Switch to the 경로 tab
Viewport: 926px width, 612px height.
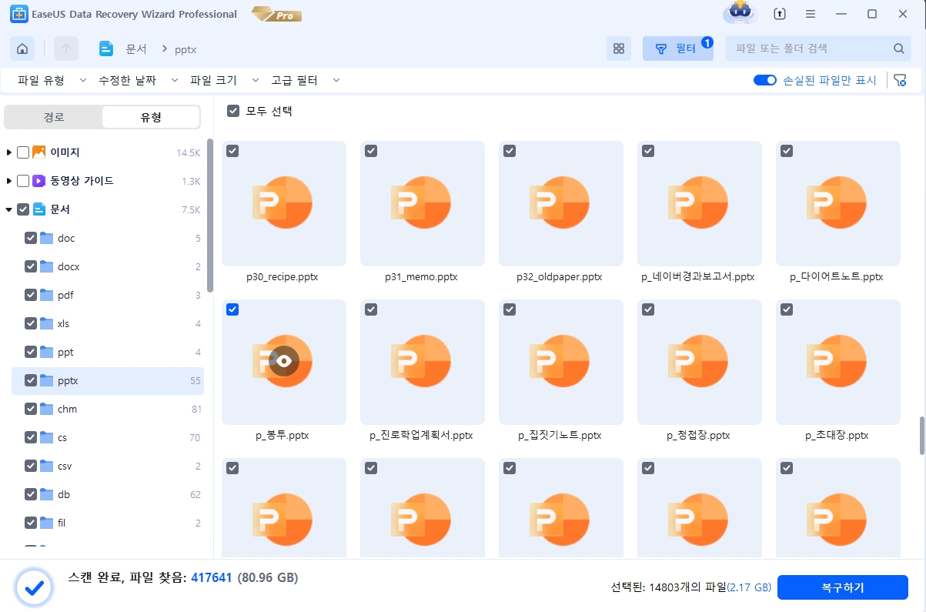point(54,116)
